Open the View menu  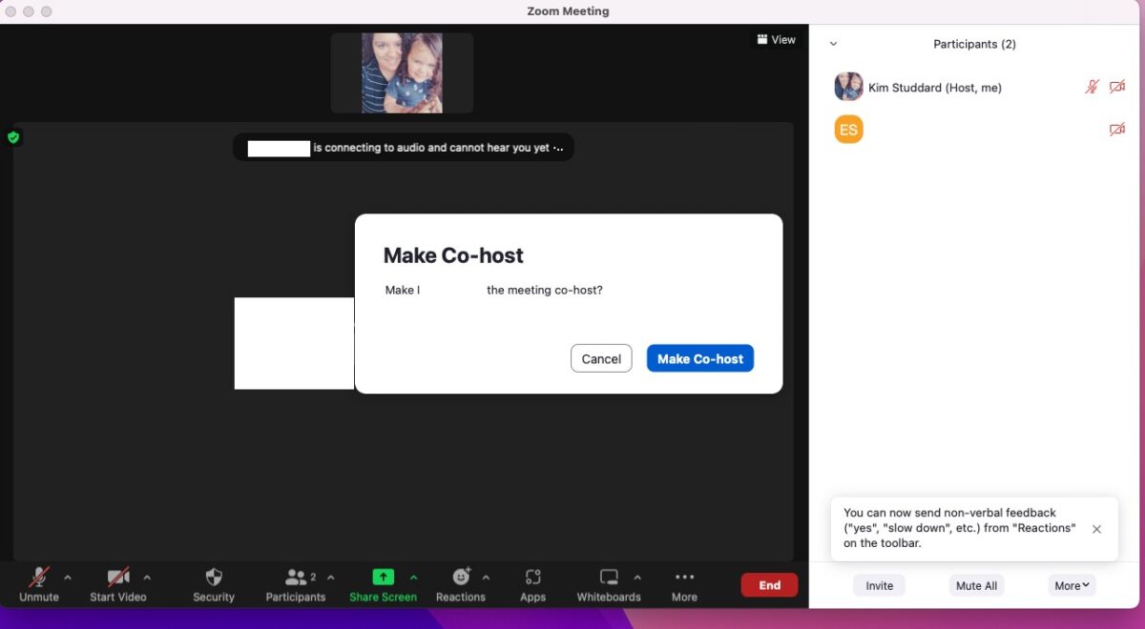tap(776, 40)
